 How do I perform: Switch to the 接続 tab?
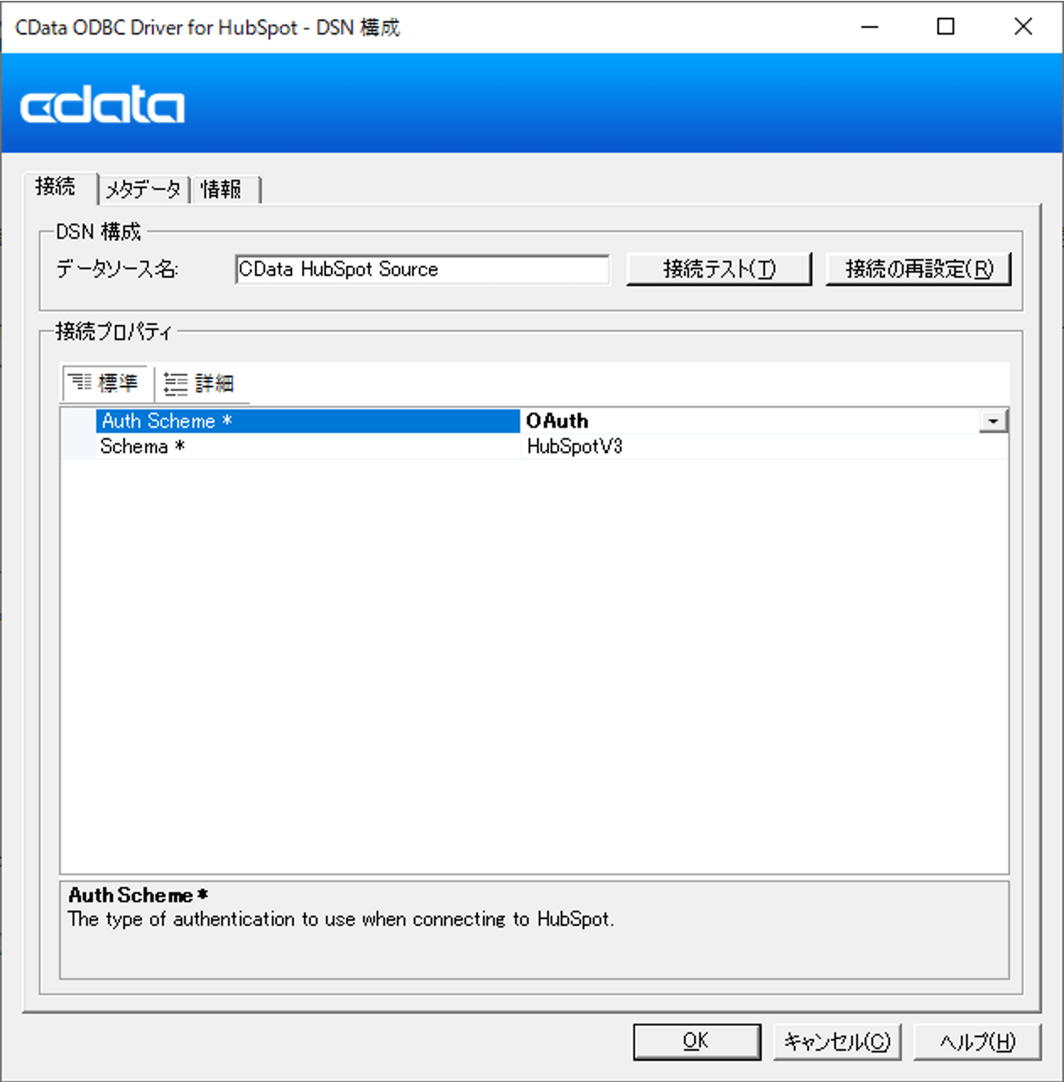pyautogui.click(x=56, y=187)
